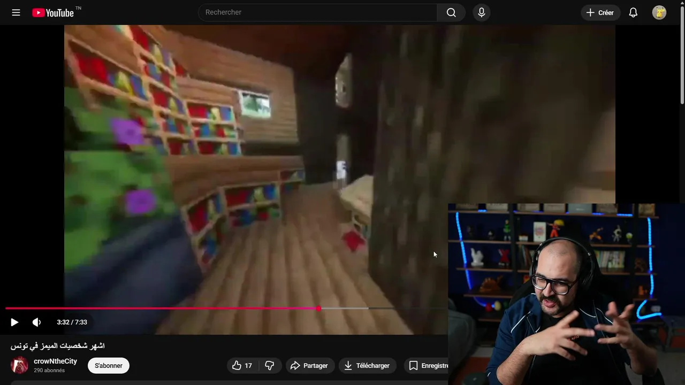This screenshot has width=685, height=385.
Task: Download the video via Télécharger
Action: click(368, 366)
